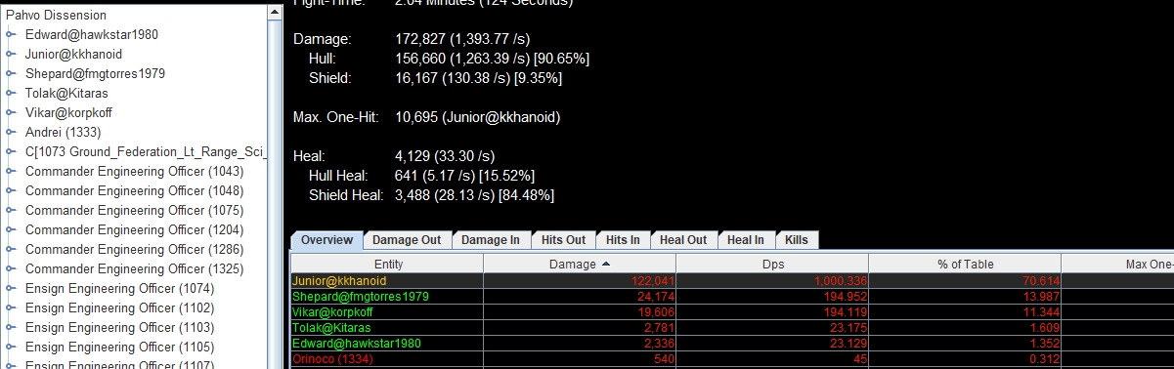Image resolution: width=1174 pixels, height=369 pixels.
Task: Select Junior@kkhanoid in the tree
Action: coord(74,55)
